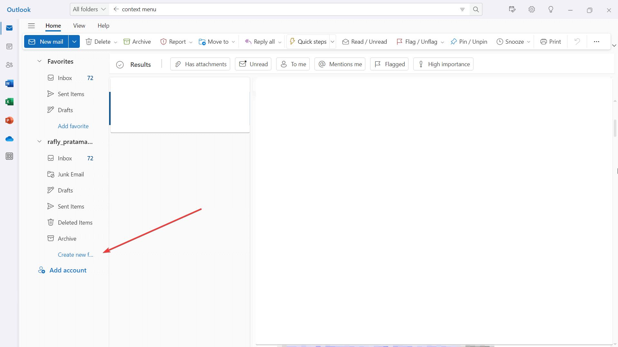Open the All folders search scope dropdown
This screenshot has width=618, height=347.
89,9
